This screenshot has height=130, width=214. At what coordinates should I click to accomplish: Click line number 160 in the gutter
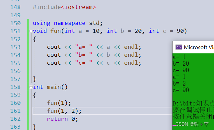[15, 103]
